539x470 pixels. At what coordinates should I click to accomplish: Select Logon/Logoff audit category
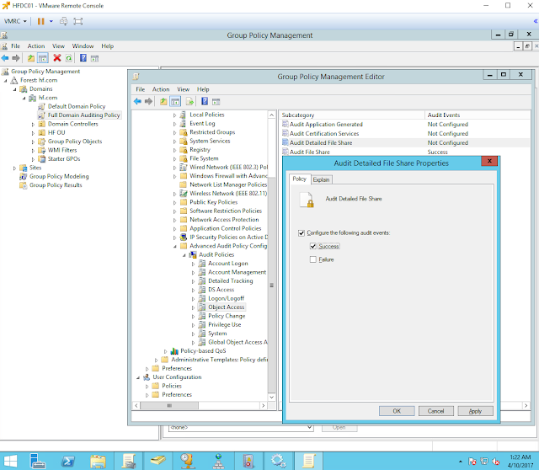[227, 298]
